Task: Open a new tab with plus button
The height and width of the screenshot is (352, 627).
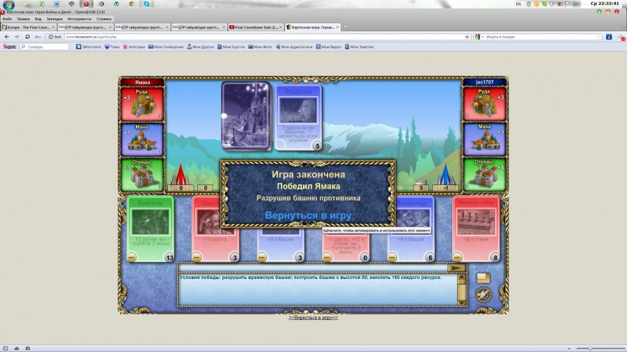Action: [x=346, y=27]
